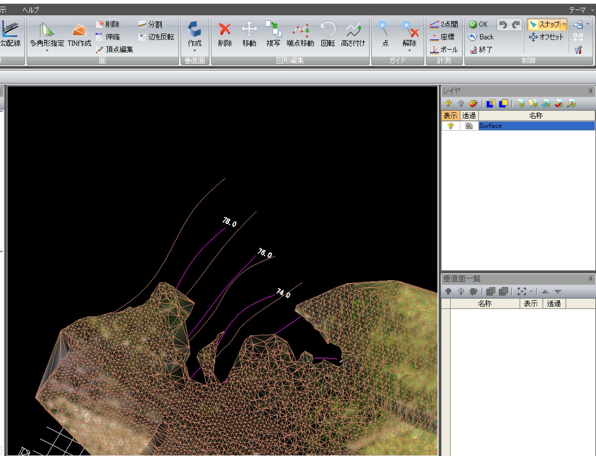This screenshot has width=596, height=456.
Task: Select the 回転 rotate tool
Action: pyautogui.click(x=328, y=34)
